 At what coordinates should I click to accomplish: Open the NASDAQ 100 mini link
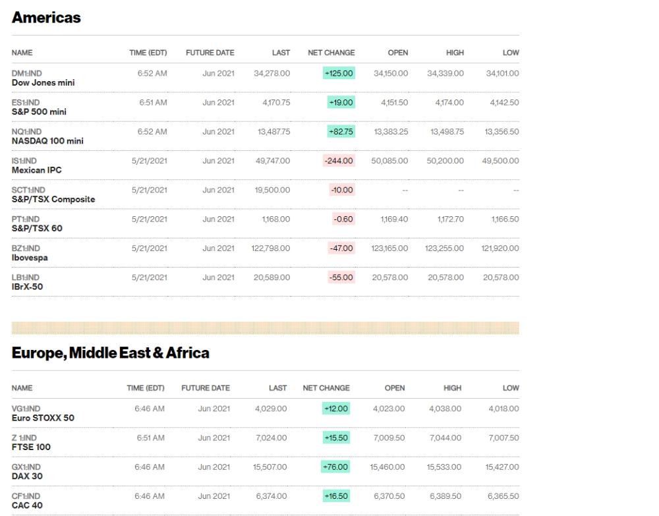47,141
